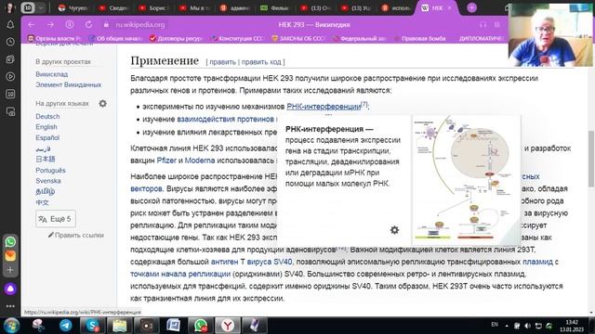
Task: Click the page vertical scrollbar thumb
Action: (x=591, y=159)
